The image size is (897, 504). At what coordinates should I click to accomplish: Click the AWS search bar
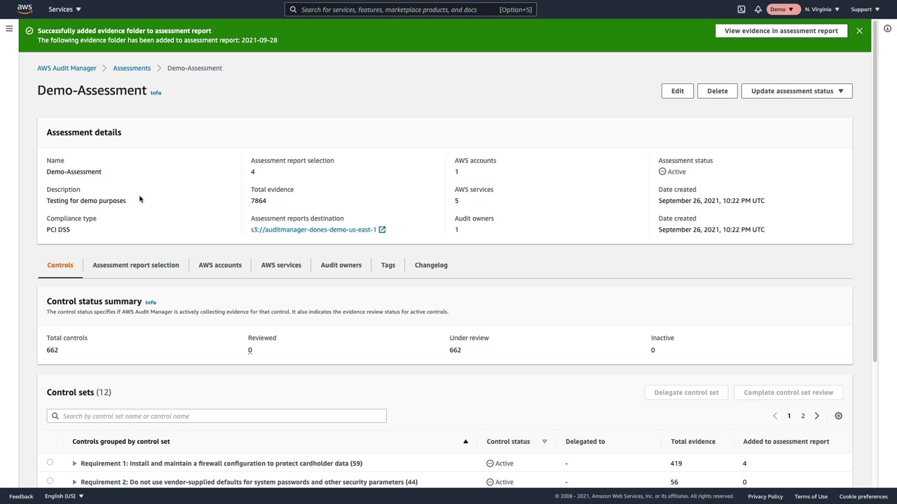[x=411, y=9]
